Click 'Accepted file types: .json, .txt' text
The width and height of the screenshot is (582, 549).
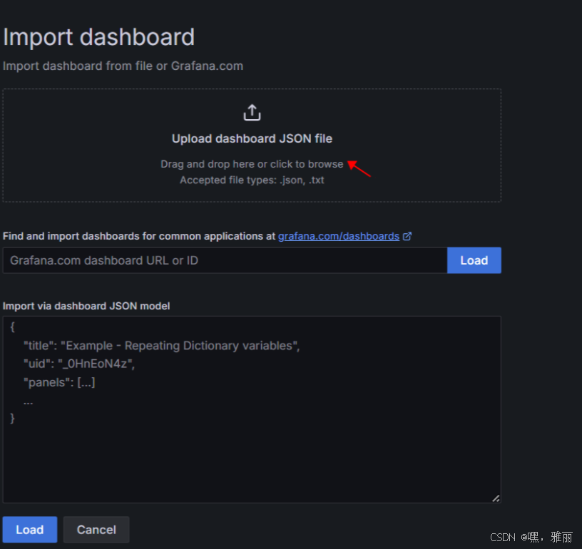(252, 180)
